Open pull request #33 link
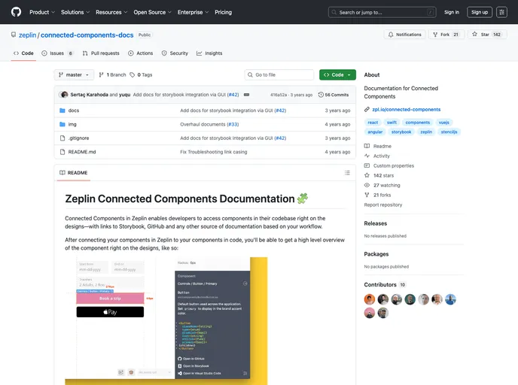Image resolution: width=518 pixels, height=385 pixels. tap(233, 124)
